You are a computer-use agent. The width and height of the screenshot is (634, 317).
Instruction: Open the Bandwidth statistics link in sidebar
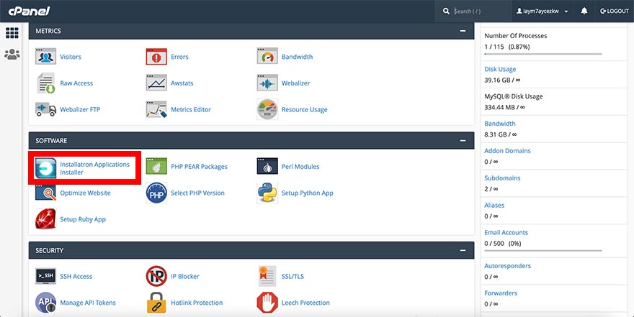tap(500, 124)
